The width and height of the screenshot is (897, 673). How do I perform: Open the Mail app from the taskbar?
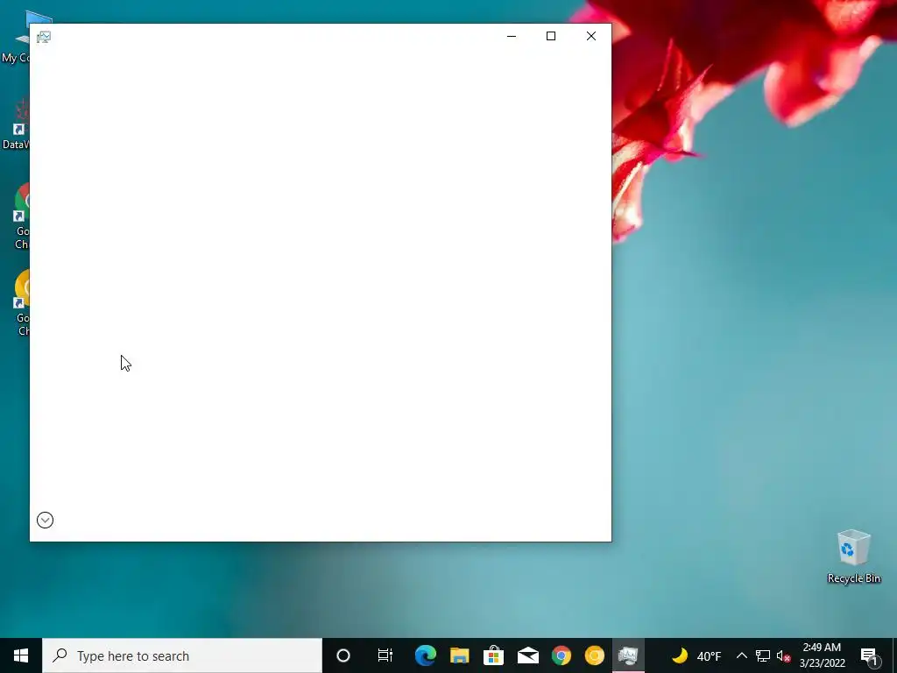click(x=527, y=655)
